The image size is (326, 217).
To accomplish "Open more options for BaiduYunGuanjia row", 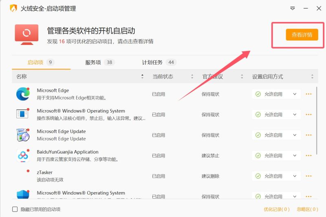I will (308, 155).
